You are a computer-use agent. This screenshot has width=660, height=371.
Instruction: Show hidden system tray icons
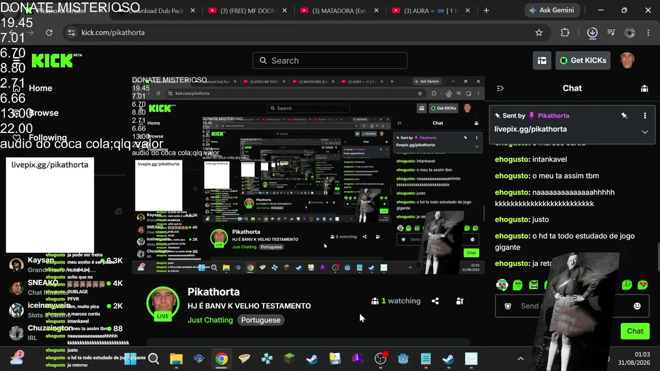[x=521, y=359]
